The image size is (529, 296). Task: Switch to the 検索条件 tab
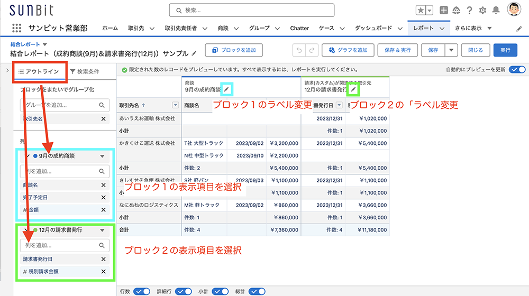click(x=85, y=71)
